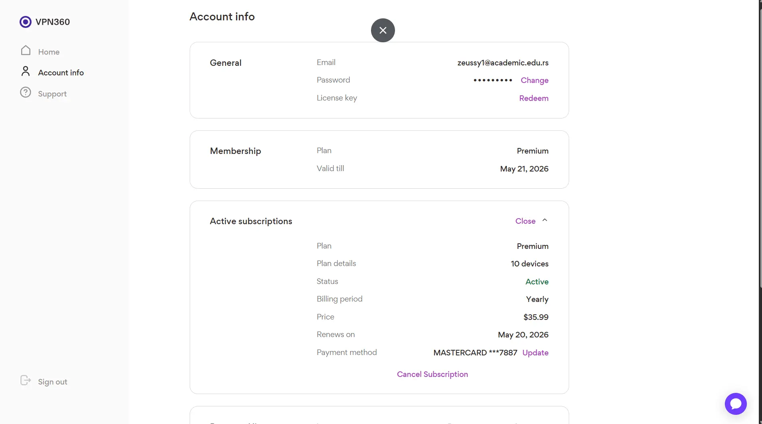Image resolution: width=762 pixels, height=424 pixels.
Task: Collapse Active subscriptions with the chevron
Action: pos(545,220)
